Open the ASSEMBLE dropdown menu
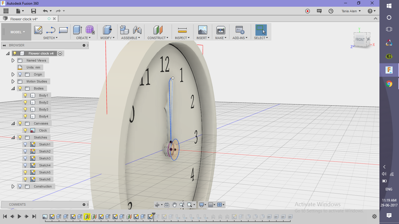Viewport: 399px width, 224px height. [x=131, y=38]
